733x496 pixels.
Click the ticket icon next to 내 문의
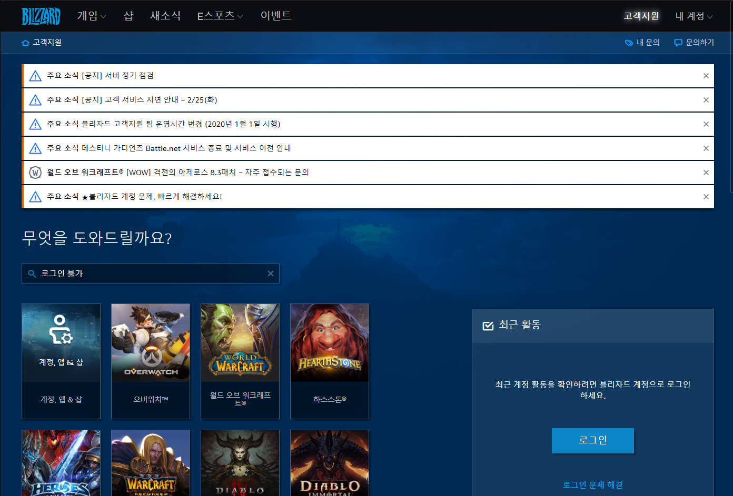629,43
